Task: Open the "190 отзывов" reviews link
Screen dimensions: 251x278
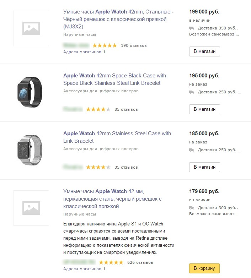Action: click(x=134, y=45)
